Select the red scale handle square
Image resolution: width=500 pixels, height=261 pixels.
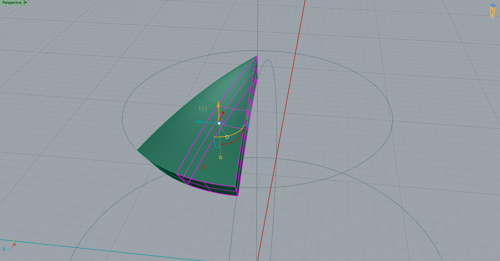[x=203, y=167]
